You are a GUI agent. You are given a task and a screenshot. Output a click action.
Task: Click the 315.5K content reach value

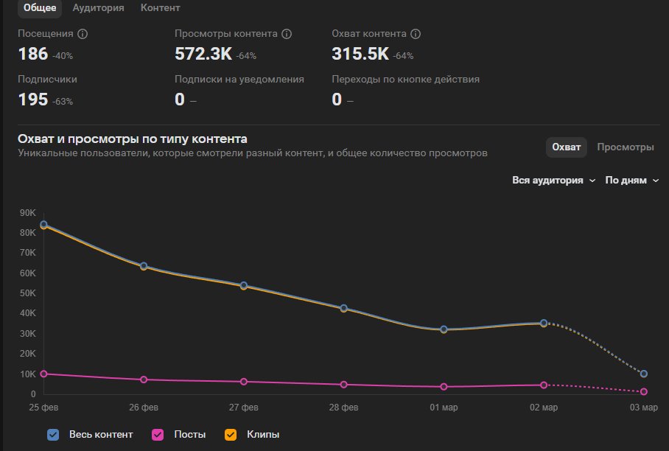pos(360,54)
